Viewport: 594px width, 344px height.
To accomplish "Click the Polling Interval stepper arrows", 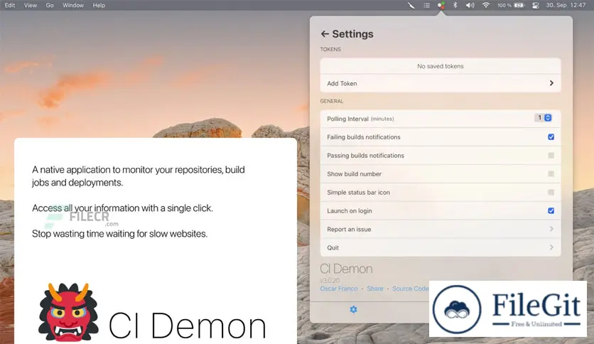I will 548,118.
